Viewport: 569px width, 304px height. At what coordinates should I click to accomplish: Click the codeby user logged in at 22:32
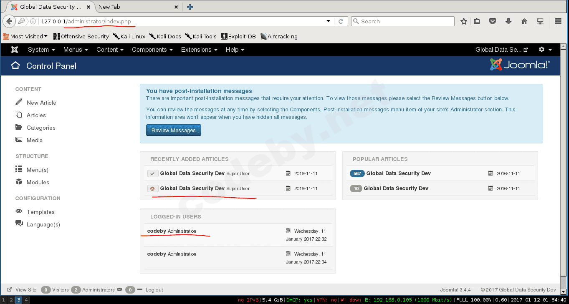click(x=157, y=231)
